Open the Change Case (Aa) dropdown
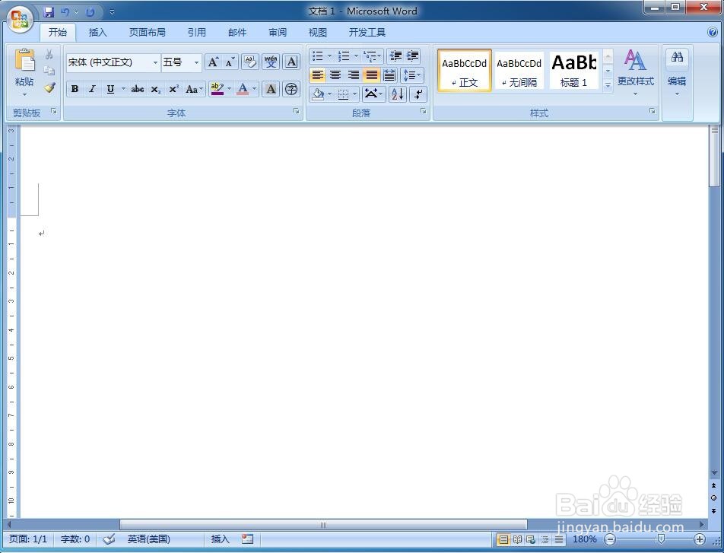The image size is (724, 553). pyautogui.click(x=194, y=89)
